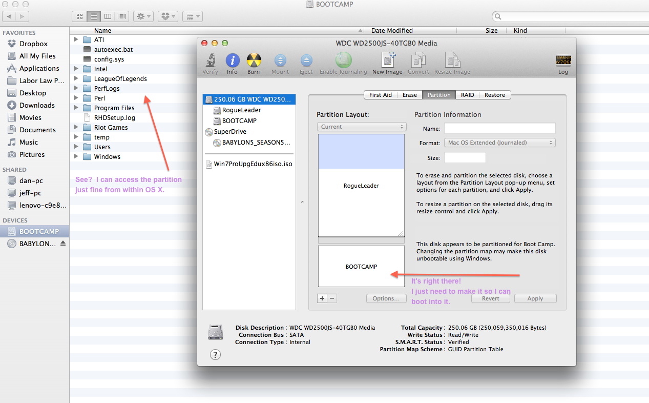This screenshot has height=403, width=649.
Task: Open Applications in Finder sidebar
Action: coord(39,68)
